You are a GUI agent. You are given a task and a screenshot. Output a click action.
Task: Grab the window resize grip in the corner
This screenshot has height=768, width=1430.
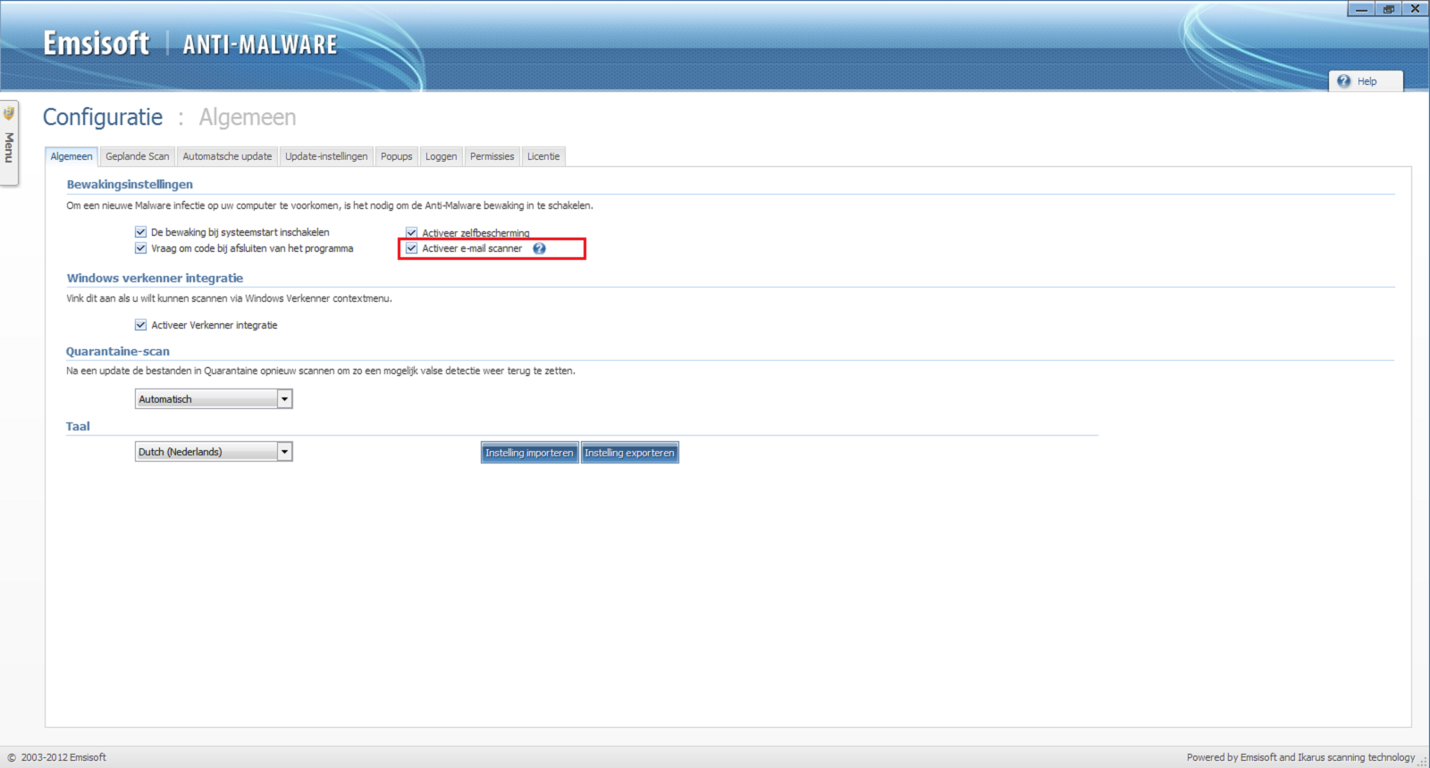(x=1423, y=762)
